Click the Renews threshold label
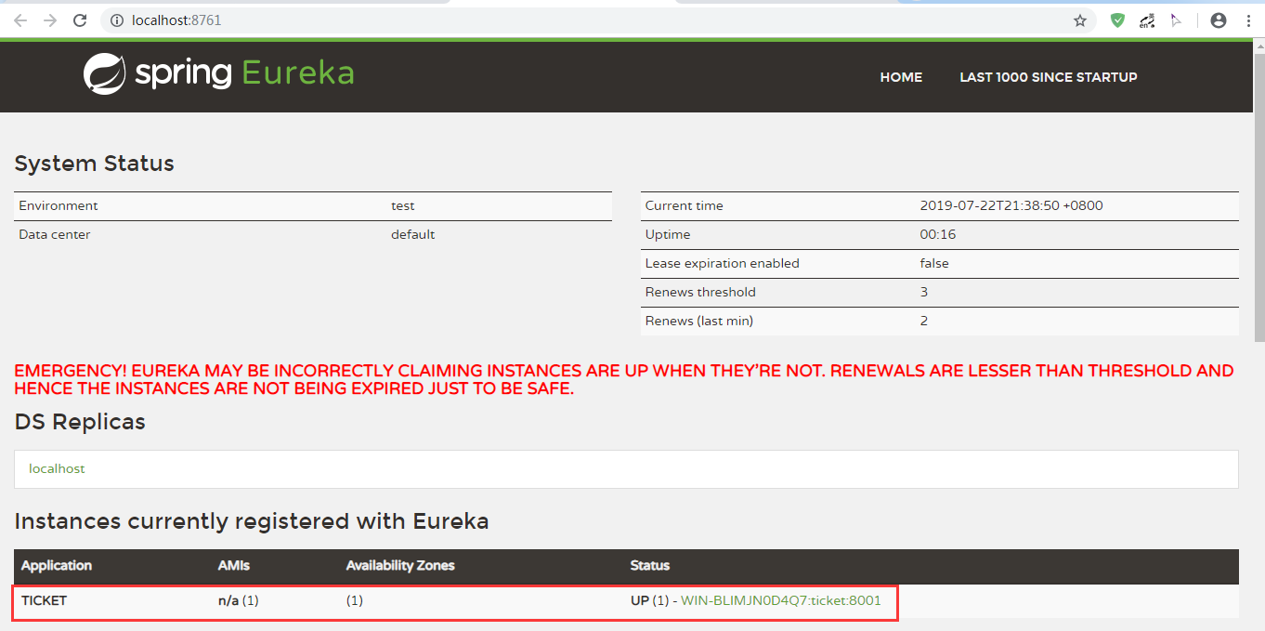This screenshot has height=631, width=1265. (x=700, y=292)
